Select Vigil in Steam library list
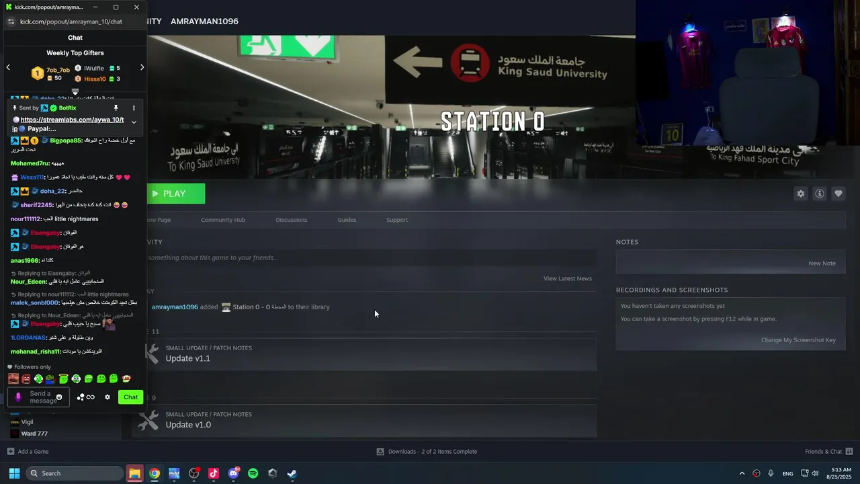 pos(27,422)
